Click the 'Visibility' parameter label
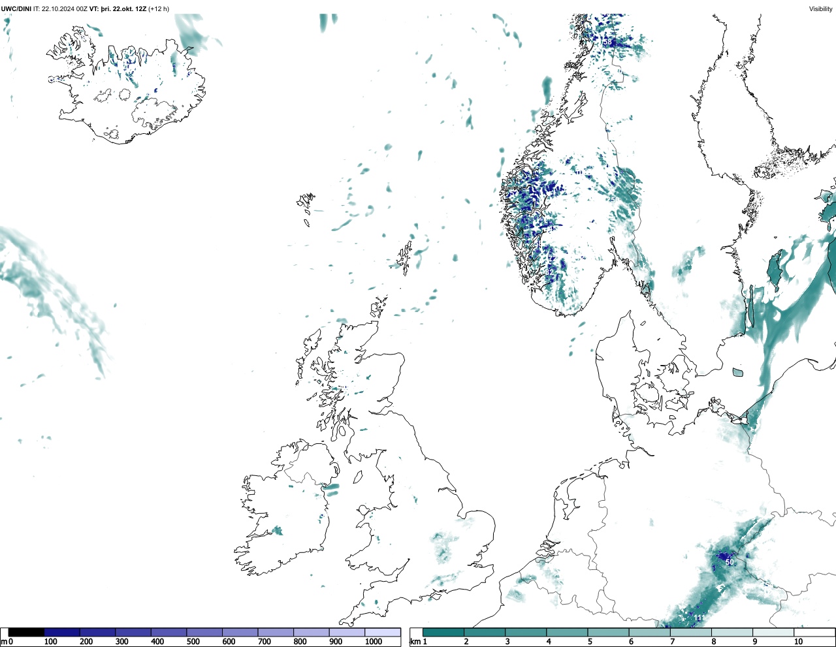836x647 pixels. [x=820, y=9]
